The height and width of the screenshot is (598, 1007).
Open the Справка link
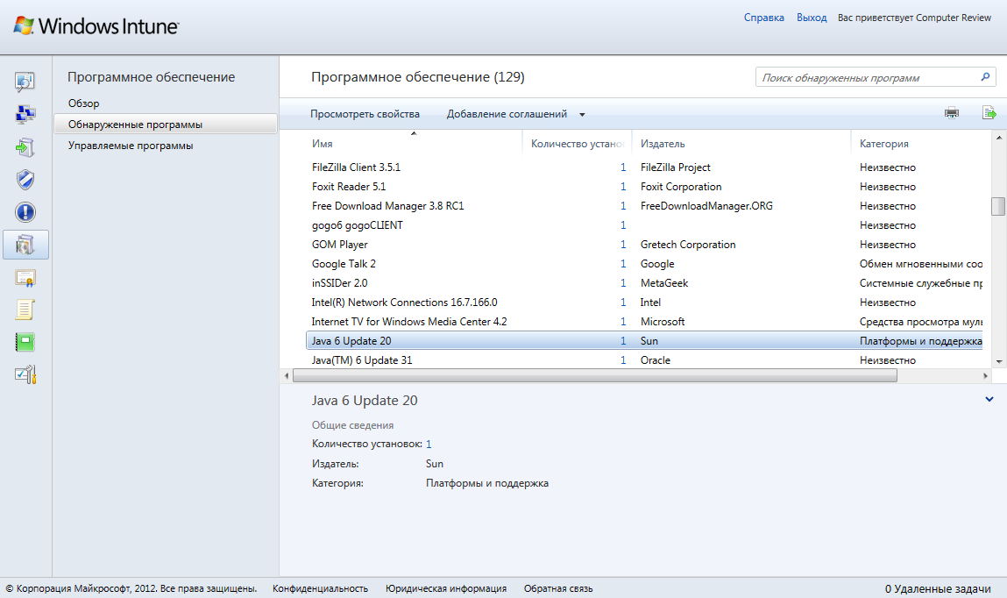pyautogui.click(x=763, y=18)
